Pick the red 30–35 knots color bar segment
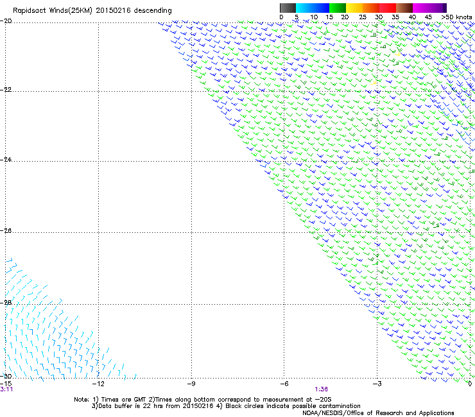 pos(388,8)
